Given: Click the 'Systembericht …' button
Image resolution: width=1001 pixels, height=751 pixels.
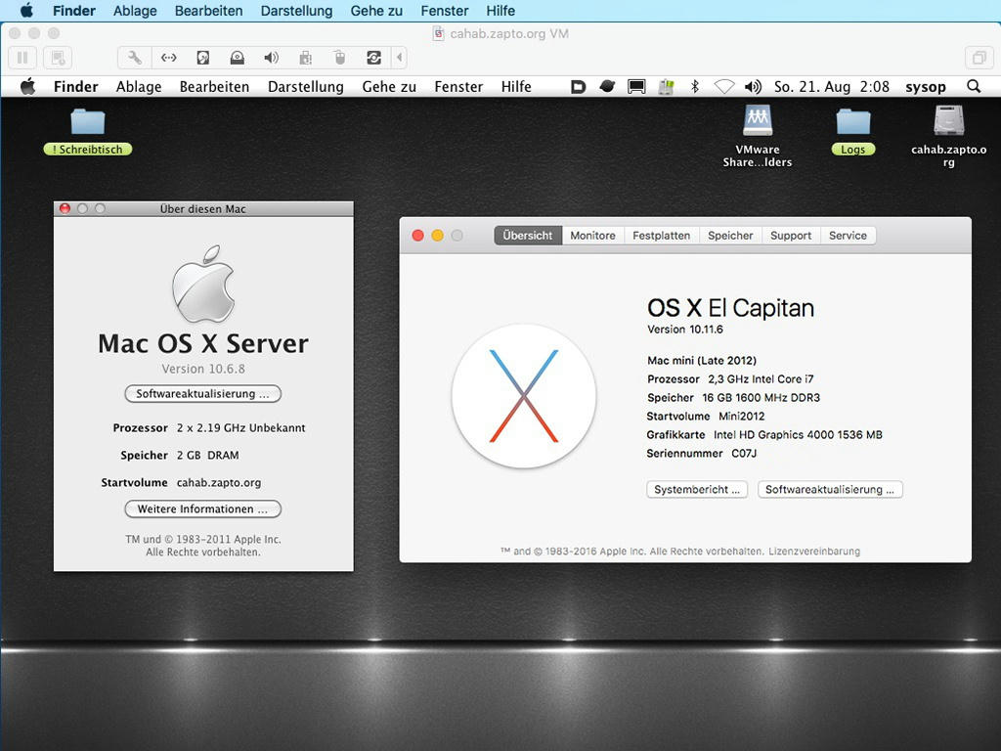Looking at the screenshot, I should click(x=696, y=489).
